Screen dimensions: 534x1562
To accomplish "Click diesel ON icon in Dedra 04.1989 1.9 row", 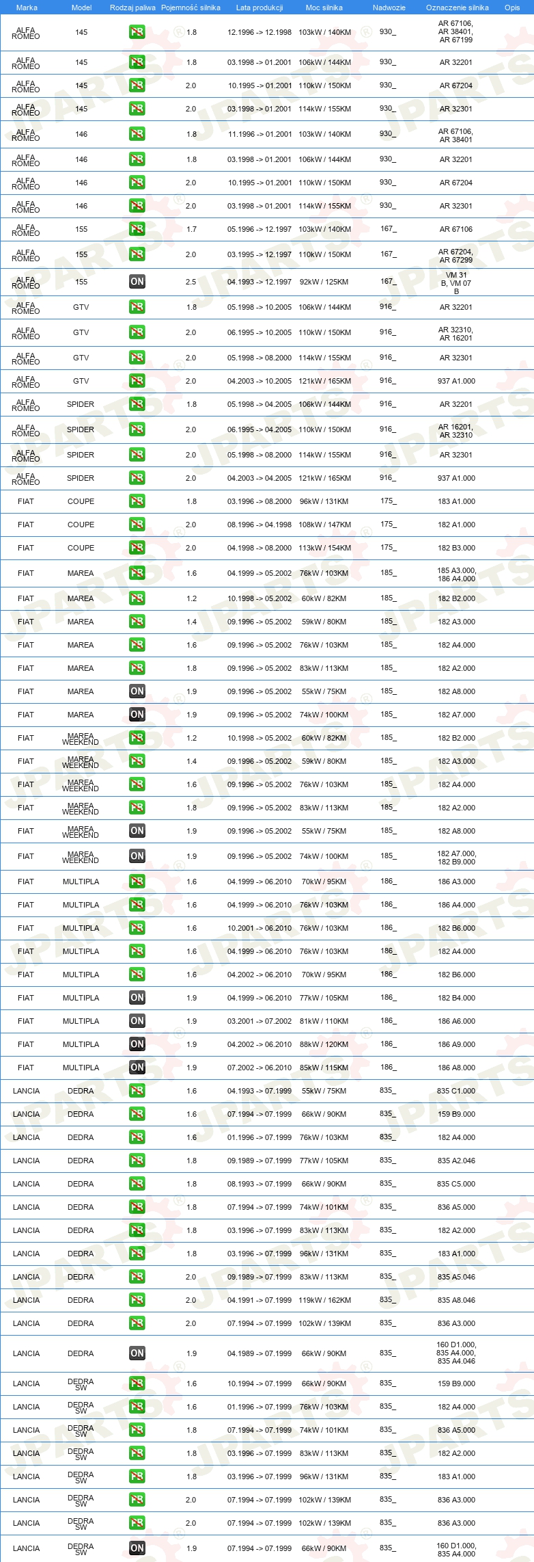I will coord(137,1353).
